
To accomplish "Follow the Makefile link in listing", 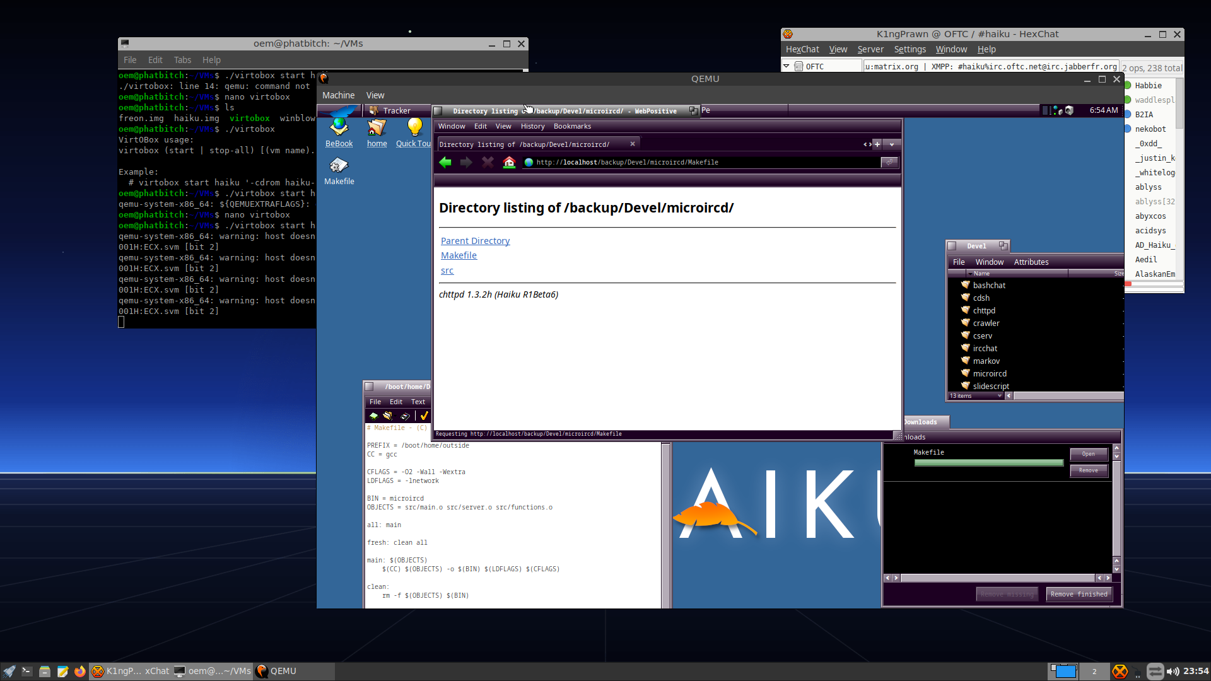I will click(459, 255).
